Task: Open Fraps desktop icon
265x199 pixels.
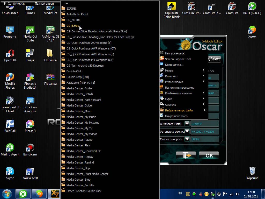Action: (x=30, y=56)
